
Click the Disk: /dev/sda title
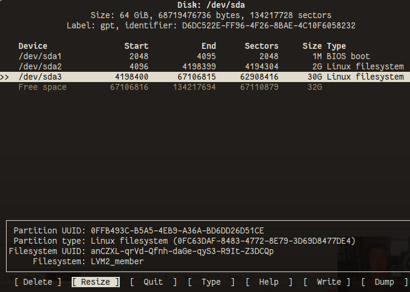205,5
